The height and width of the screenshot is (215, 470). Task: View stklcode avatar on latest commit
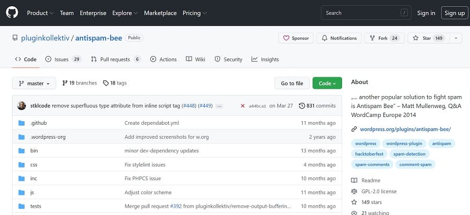coord(21,105)
